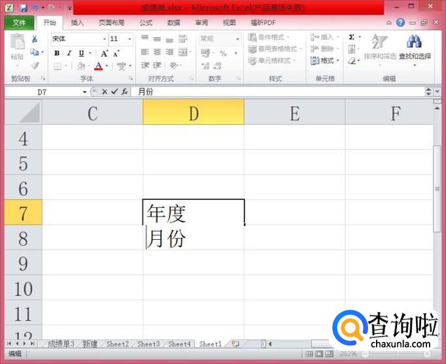Open the number format dropdown
The width and height of the screenshot is (446, 364).
point(237,39)
